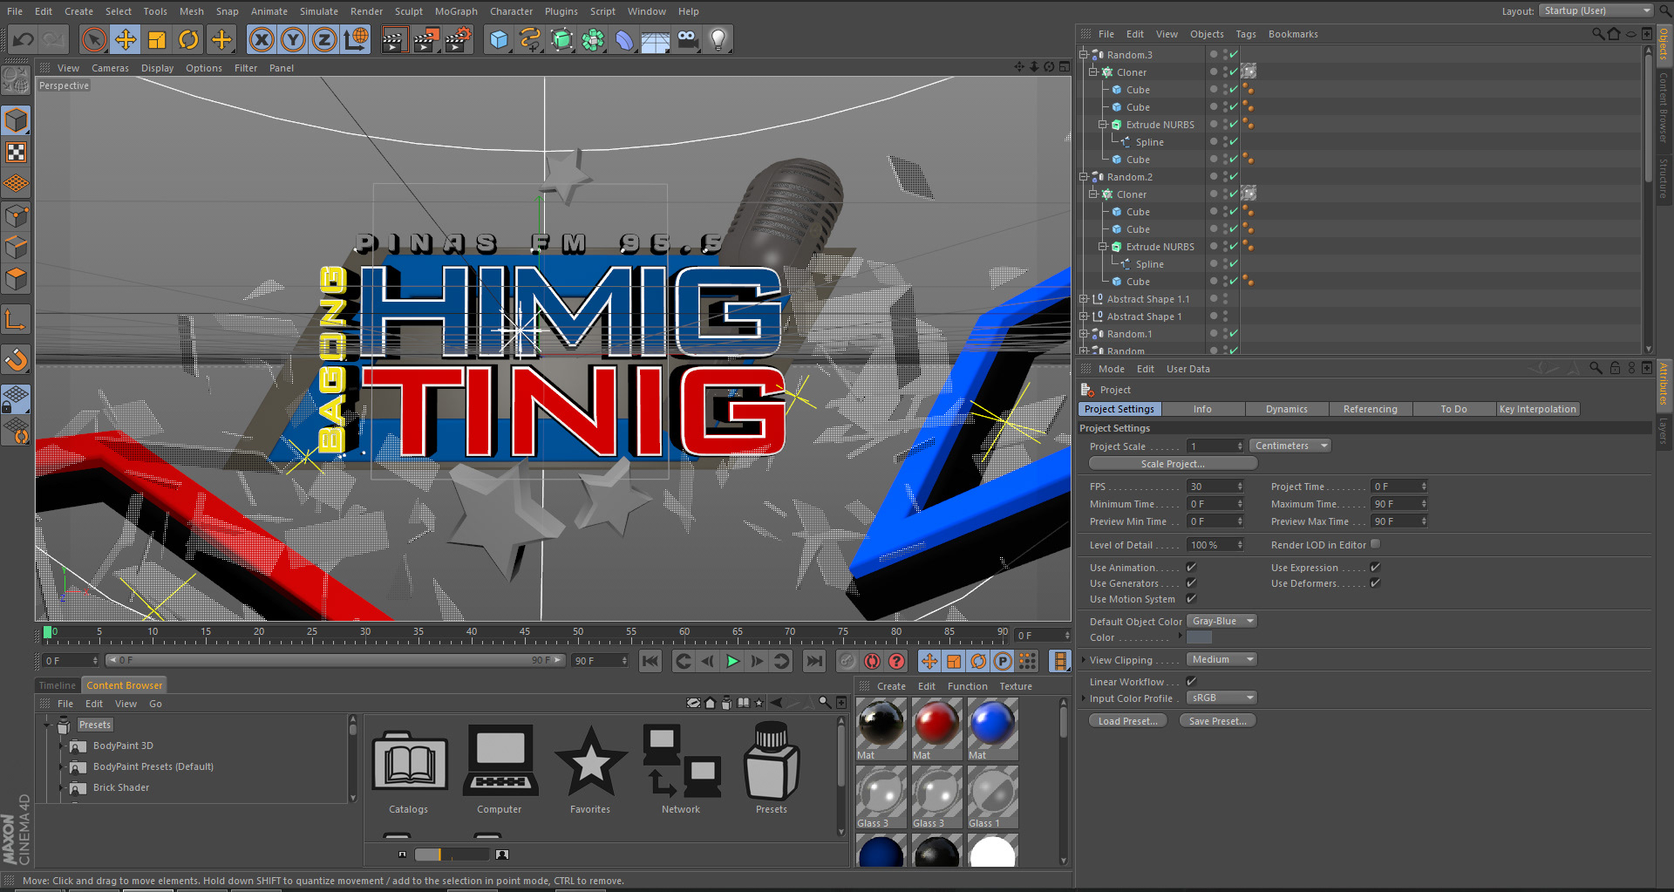Open spline pen tools icon

530,39
